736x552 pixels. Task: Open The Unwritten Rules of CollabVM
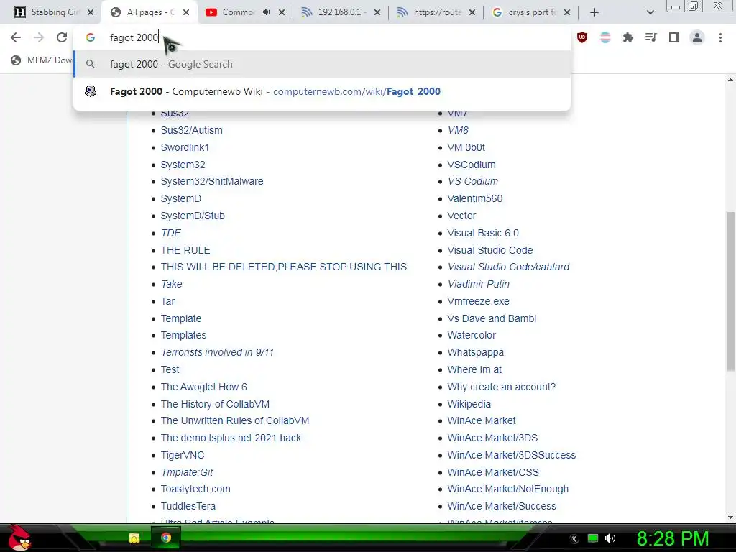[235, 420]
